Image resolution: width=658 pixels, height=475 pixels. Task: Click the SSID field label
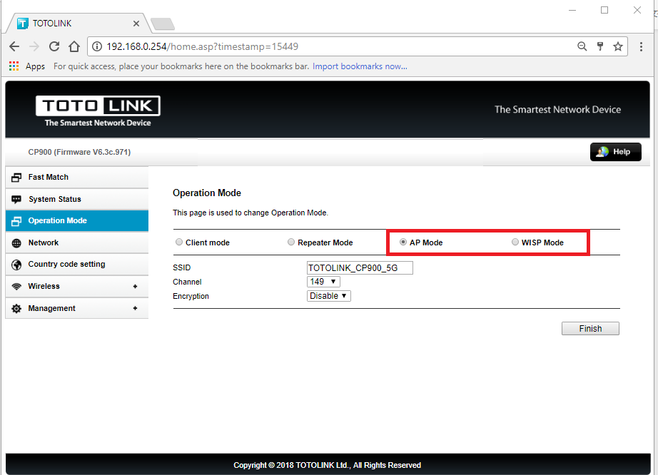click(x=182, y=267)
